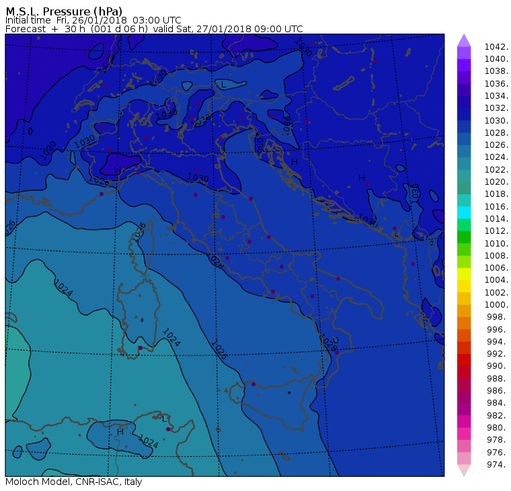Click the Forecast + 30 h valid time line
Image resolution: width=511 pixels, height=491 pixels.
154,29
